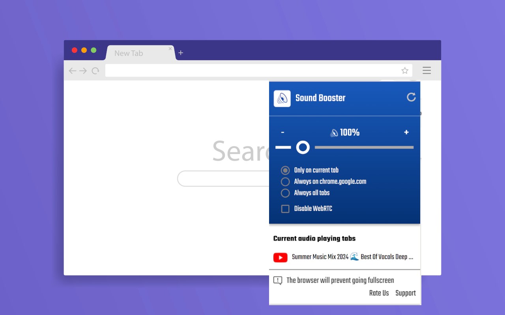The image size is (505, 315).
Task: Click the 'Current audio playing tabs' heading
Action: click(314, 238)
